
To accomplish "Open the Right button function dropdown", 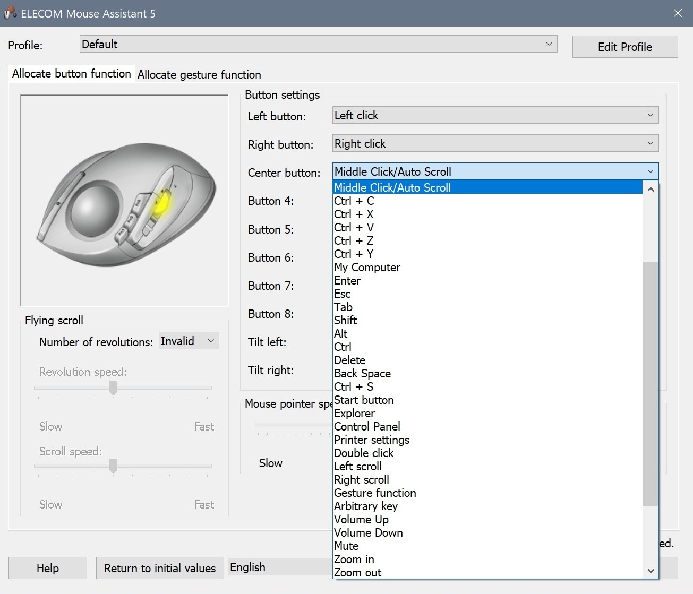I will pyautogui.click(x=495, y=143).
